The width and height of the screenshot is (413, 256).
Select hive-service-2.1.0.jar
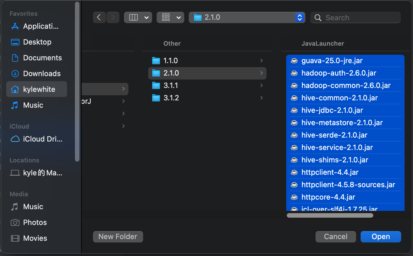pyautogui.click(x=345, y=147)
